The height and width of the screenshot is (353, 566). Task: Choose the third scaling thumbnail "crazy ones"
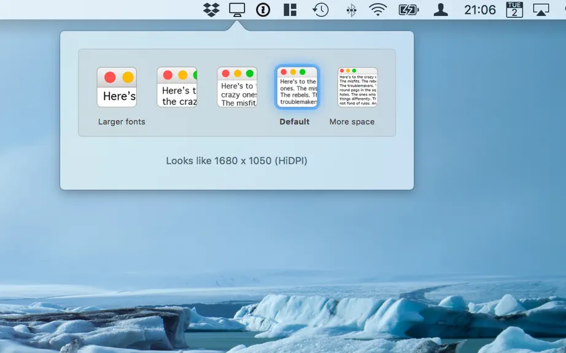click(x=237, y=87)
